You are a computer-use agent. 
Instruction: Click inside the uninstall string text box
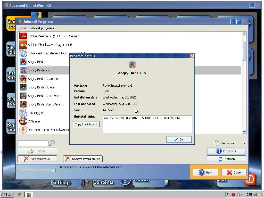[147, 124]
